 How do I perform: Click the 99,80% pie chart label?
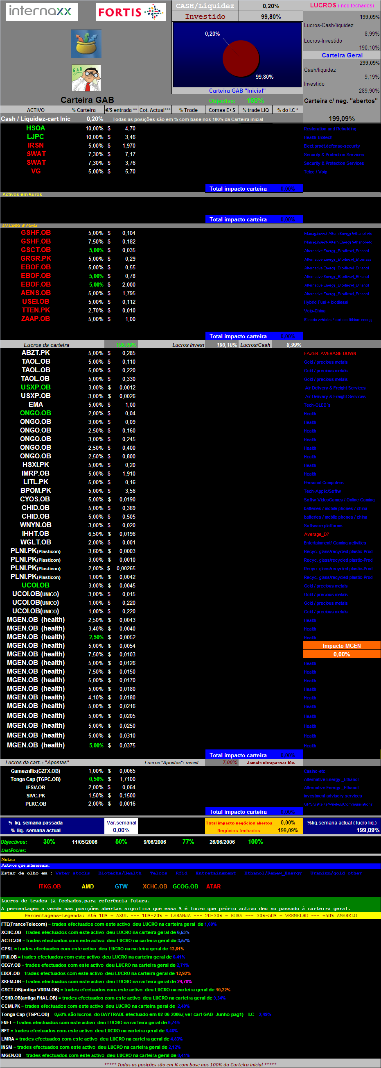point(264,77)
